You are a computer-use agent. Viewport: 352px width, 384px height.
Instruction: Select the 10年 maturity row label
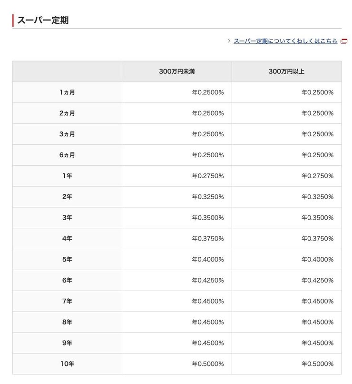pos(68,364)
